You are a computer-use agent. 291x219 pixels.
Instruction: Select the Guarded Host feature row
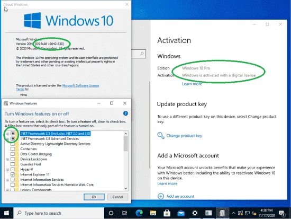[31, 164]
